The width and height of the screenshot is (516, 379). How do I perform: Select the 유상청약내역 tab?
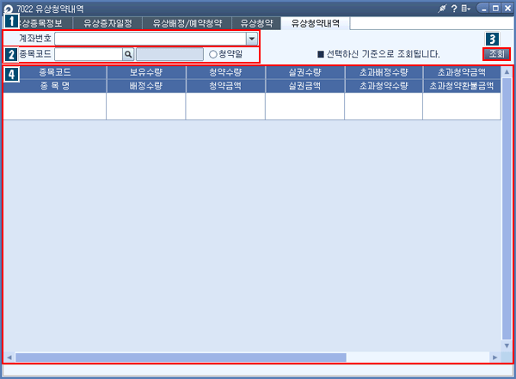coord(316,23)
